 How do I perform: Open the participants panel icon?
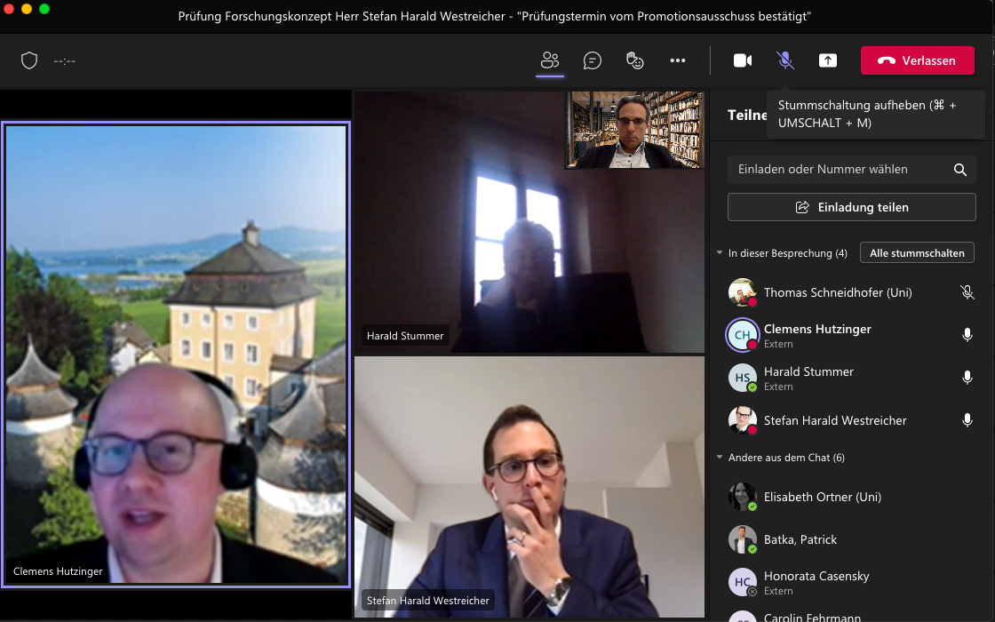click(550, 60)
